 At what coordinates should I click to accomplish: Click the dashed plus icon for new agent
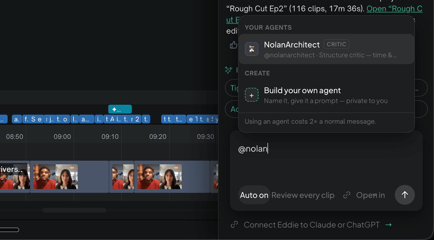(x=252, y=95)
